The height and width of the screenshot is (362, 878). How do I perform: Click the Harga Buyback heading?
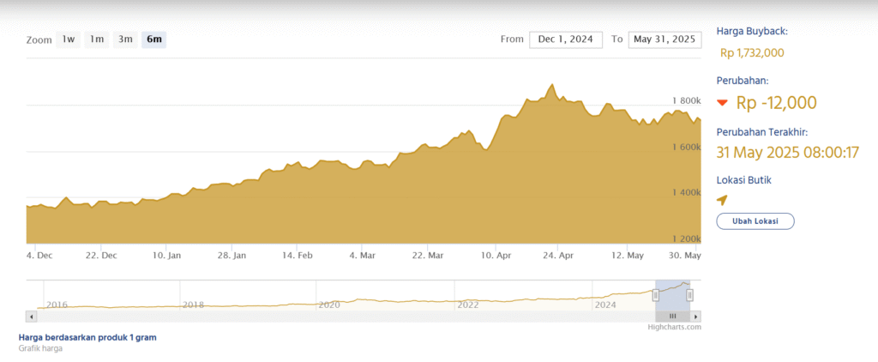coord(752,32)
